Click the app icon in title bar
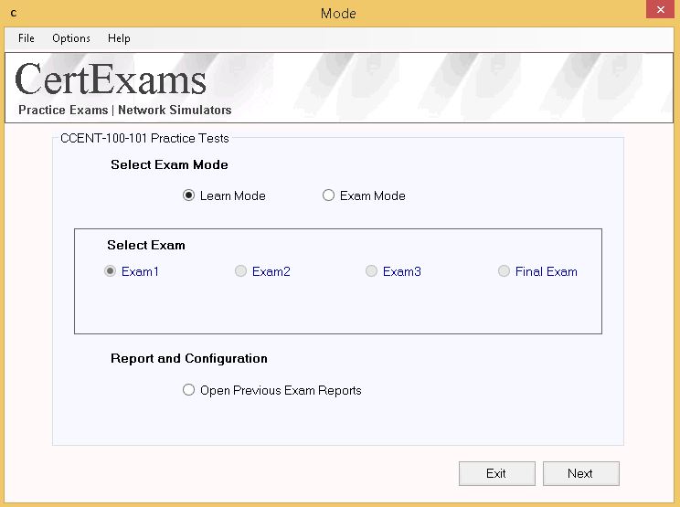 pyautogui.click(x=14, y=13)
